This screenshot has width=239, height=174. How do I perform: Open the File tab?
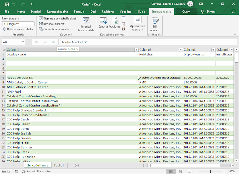(x=7, y=12)
